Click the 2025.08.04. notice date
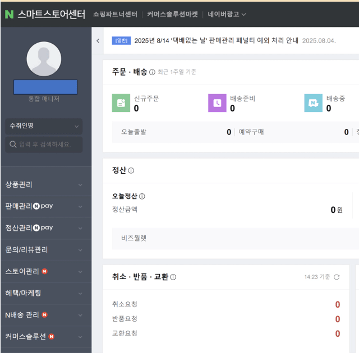This screenshot has width=359, height=353. pos(319,41)
